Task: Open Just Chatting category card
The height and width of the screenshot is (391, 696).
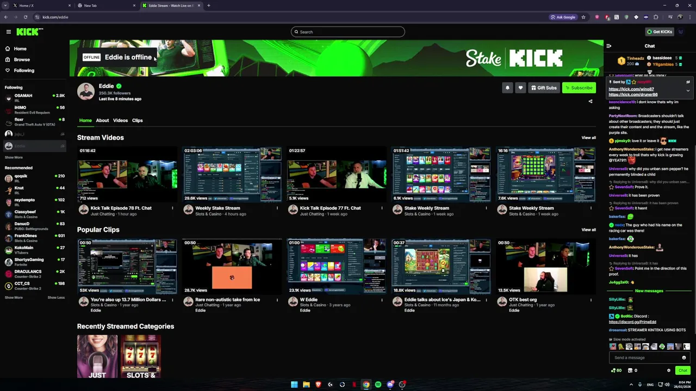Action: click(x=97, y=356)
